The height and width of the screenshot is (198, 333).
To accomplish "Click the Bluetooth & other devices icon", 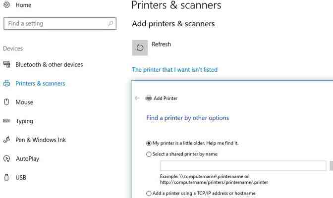I will click(7, 64).
